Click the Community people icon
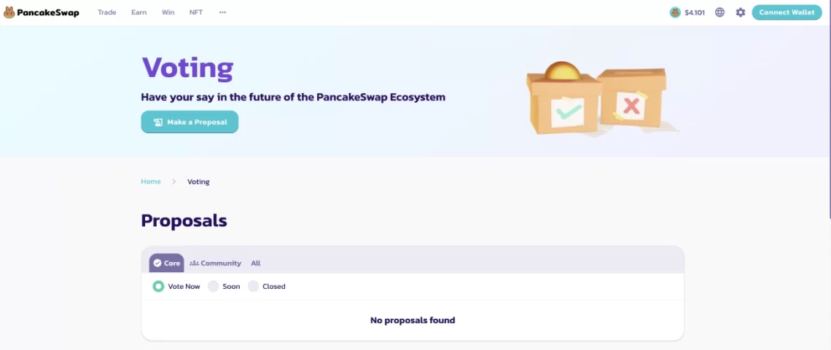Image resolution: width=831 pixels, height=350 pixels. (x=194, y=263)
